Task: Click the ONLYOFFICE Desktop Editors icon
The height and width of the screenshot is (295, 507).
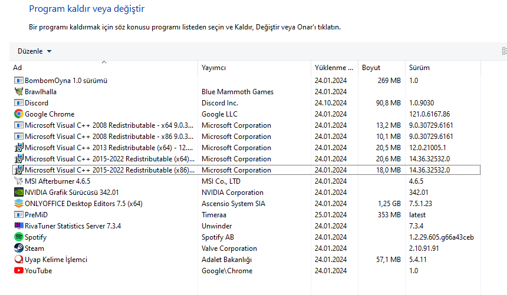Action: (19, 204)
